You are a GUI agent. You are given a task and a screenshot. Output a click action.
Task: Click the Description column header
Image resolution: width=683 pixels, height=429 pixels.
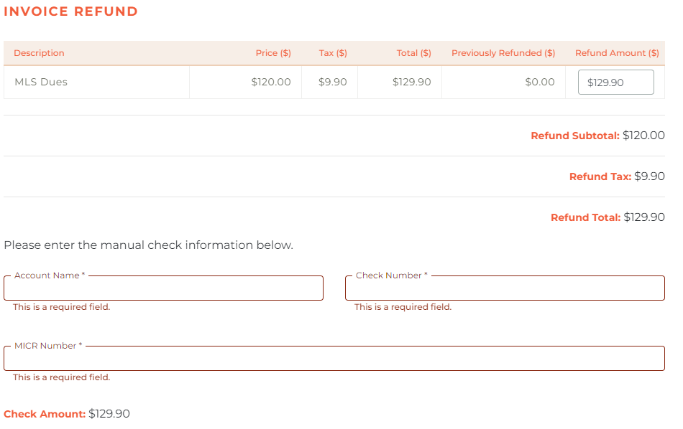pyautogui.click(x=39, y=53)
